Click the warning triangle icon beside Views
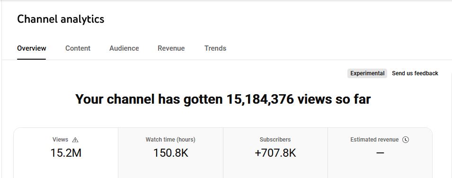The image size is (452, 178). pos(75,140)
